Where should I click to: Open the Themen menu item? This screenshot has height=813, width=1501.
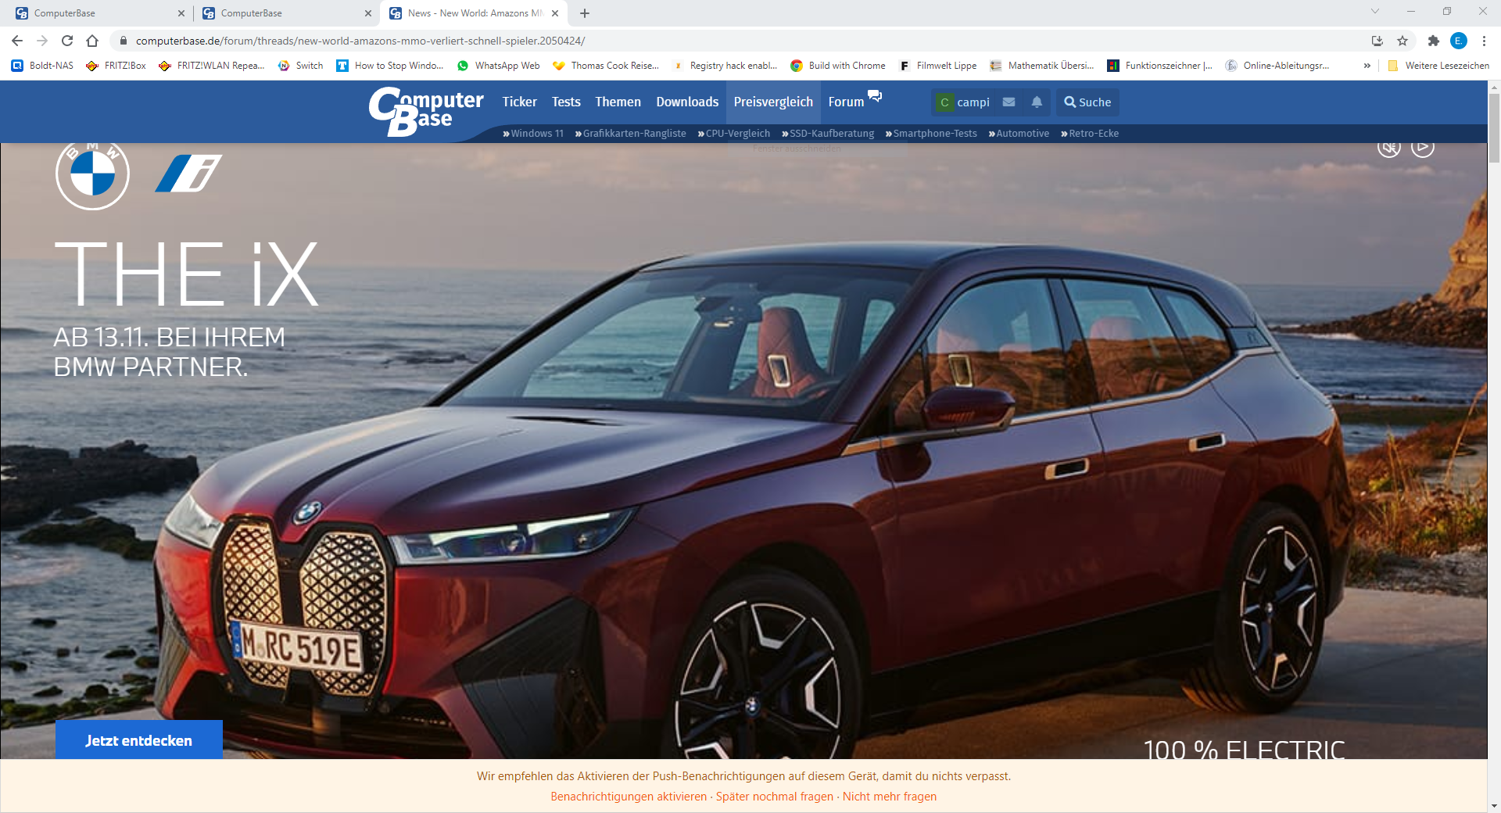point(618,102)
